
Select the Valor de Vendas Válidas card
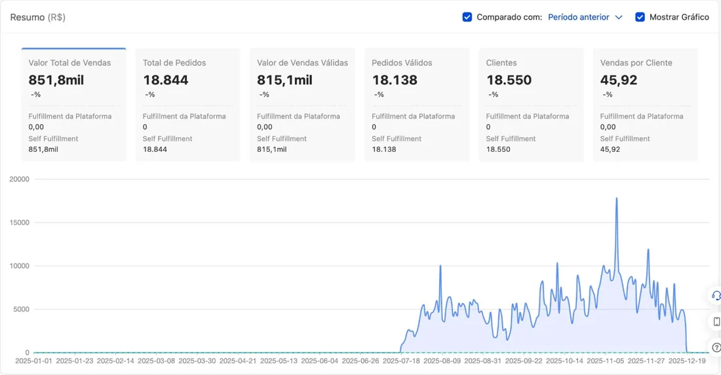pos(302,105)
